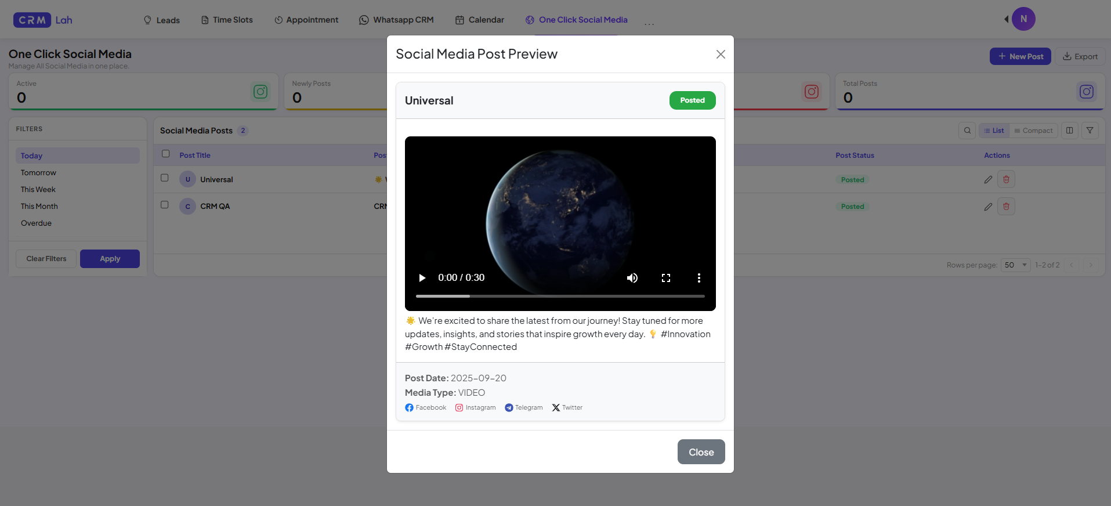This screenshot has width=1111, height=506.
Task: Open the Universal post title
Action: pos(216,180)
